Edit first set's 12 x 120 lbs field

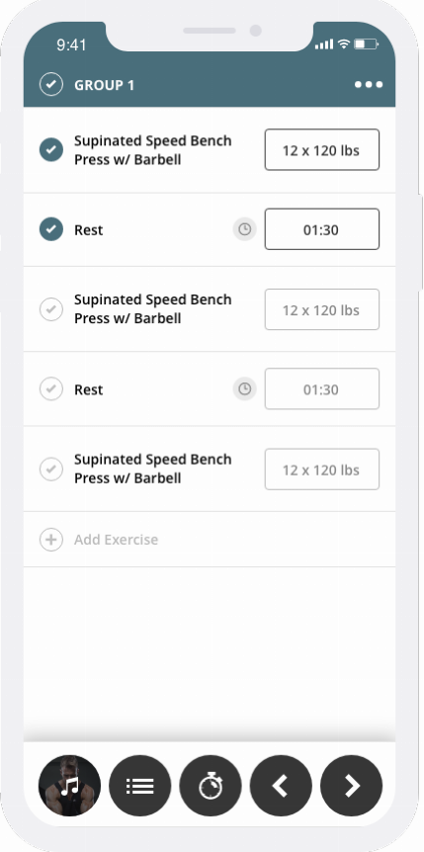(x=322, y=150)
